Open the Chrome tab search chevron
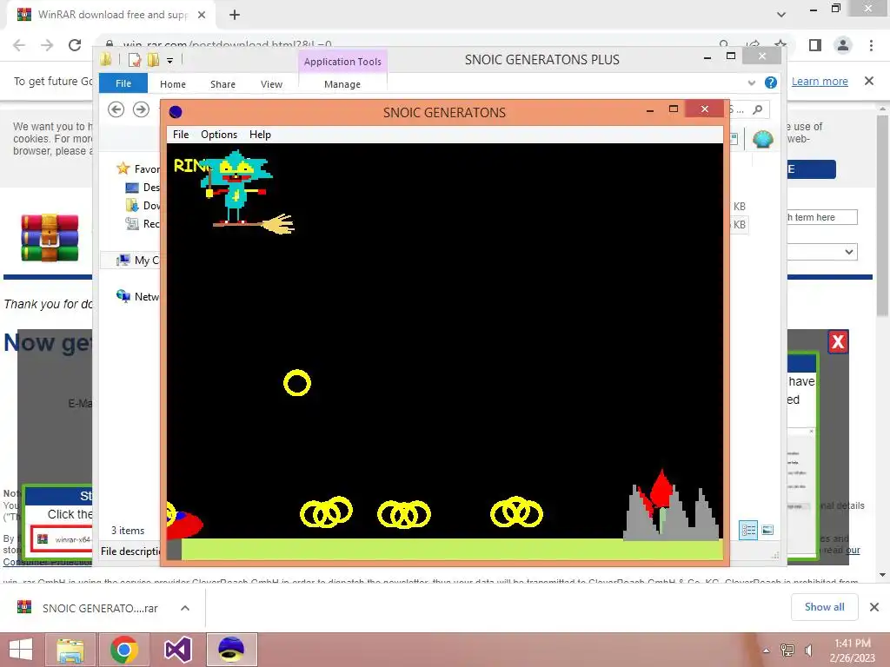Image resolution: width=890 pixels, height=667 pixels. (x=781, y=15)
